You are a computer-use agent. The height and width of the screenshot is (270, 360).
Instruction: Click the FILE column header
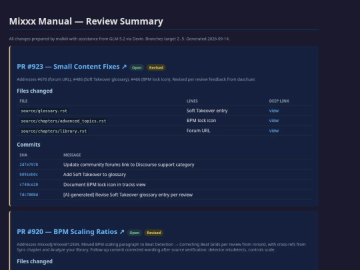pos(23,101)
